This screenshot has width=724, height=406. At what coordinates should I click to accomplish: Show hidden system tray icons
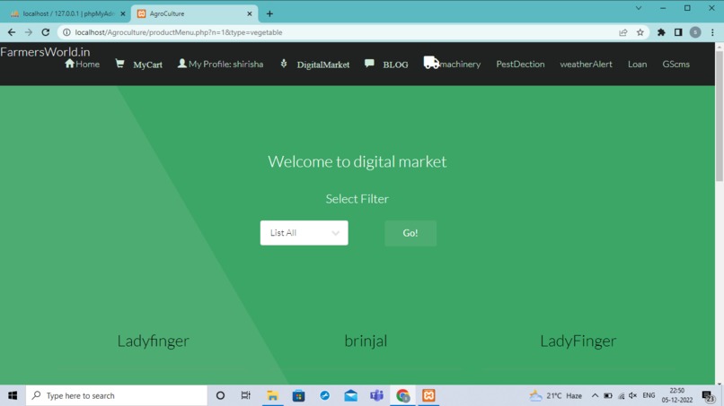coord(595,395)
